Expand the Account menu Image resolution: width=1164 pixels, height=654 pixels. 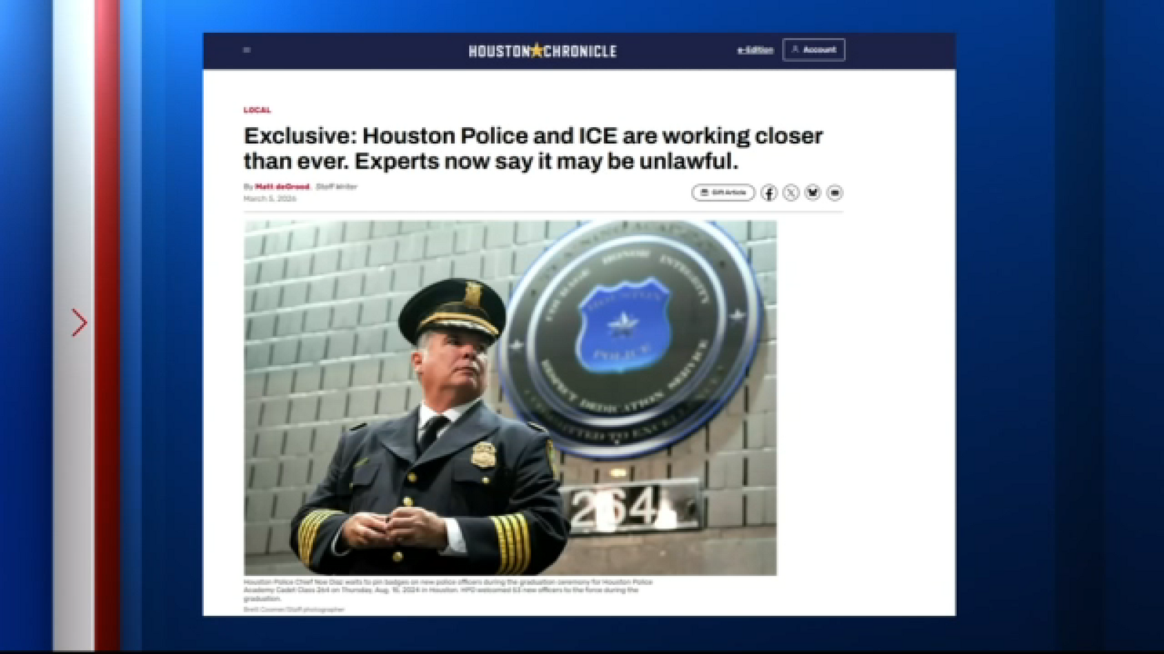(x=813, y=50)
